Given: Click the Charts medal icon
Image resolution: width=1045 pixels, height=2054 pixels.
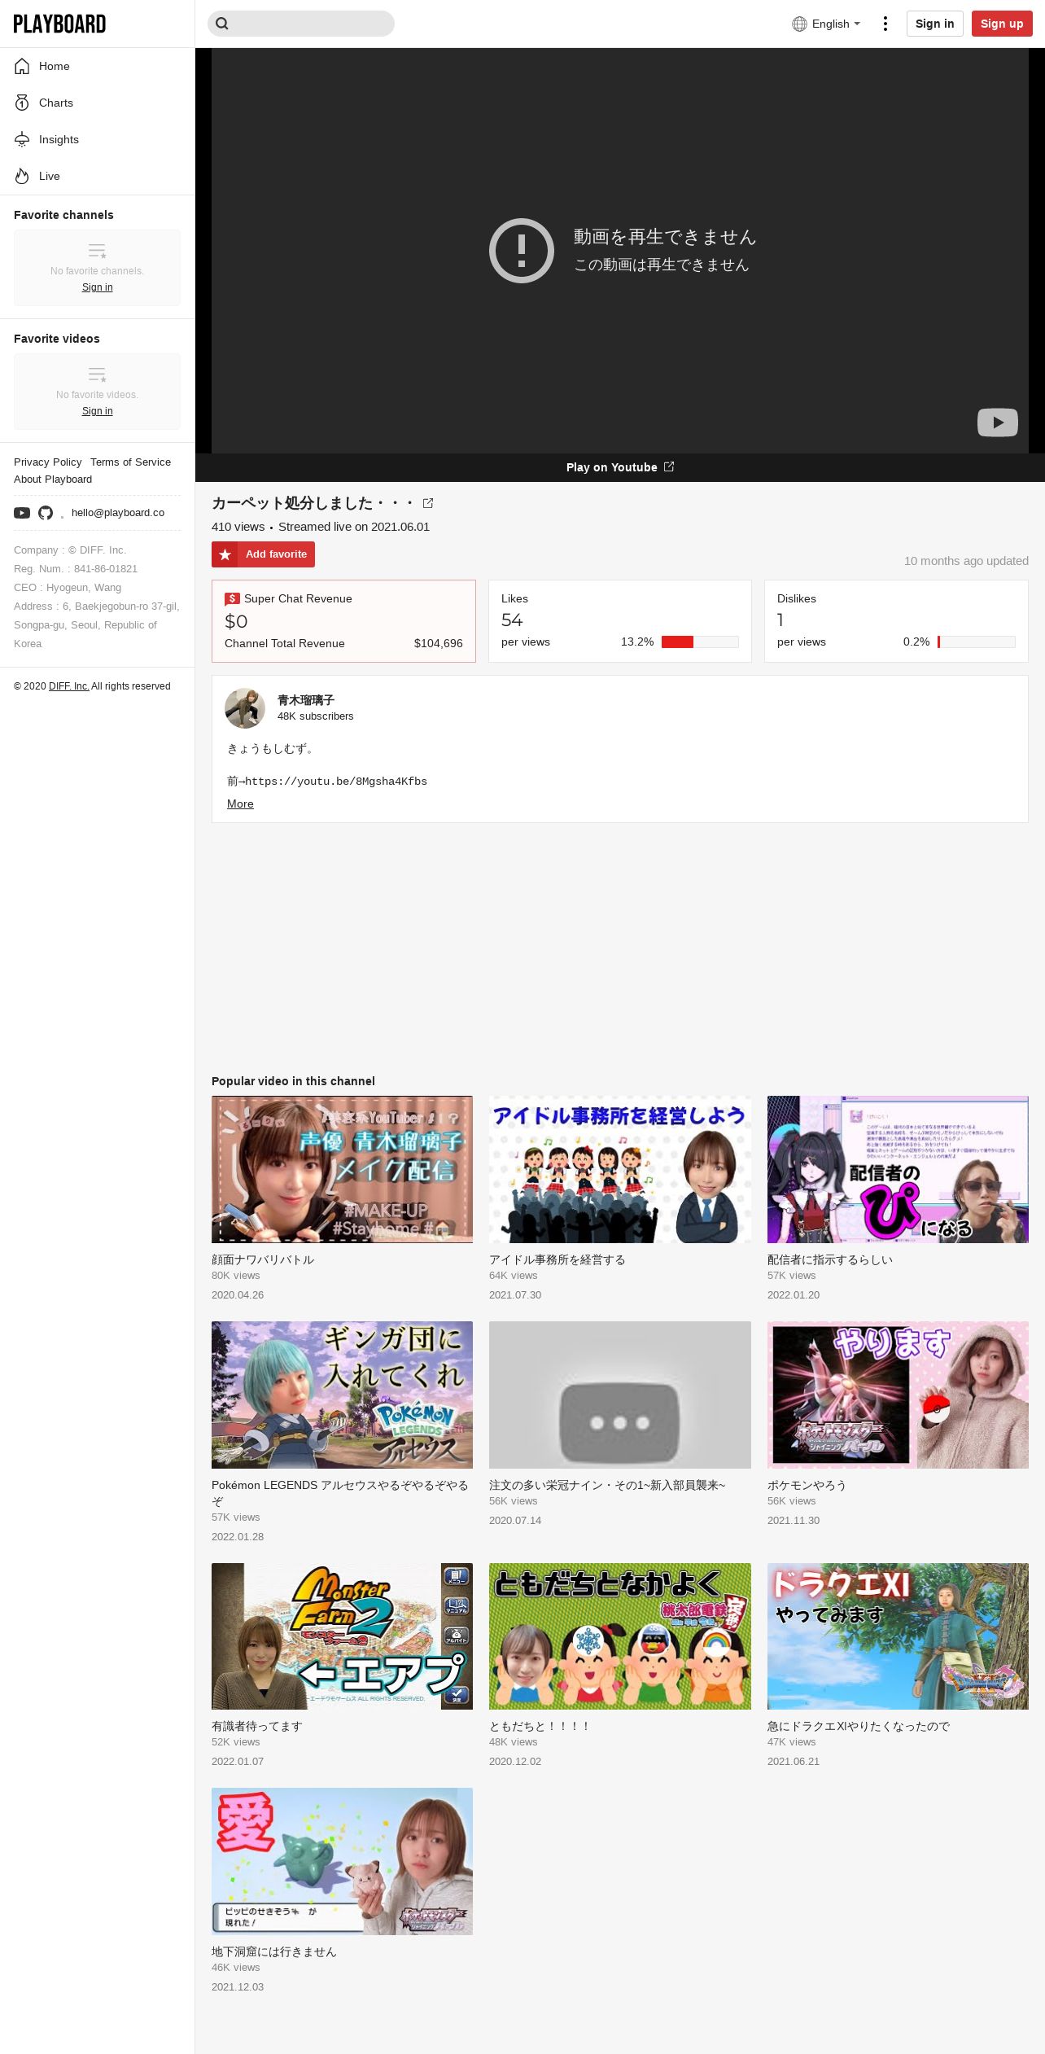Looking at the screenshot, I should (x=22, y=103).
